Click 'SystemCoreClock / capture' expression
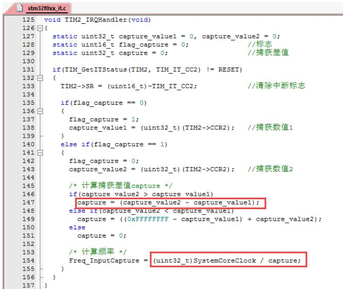346x292 pixels. pos(246,261)
